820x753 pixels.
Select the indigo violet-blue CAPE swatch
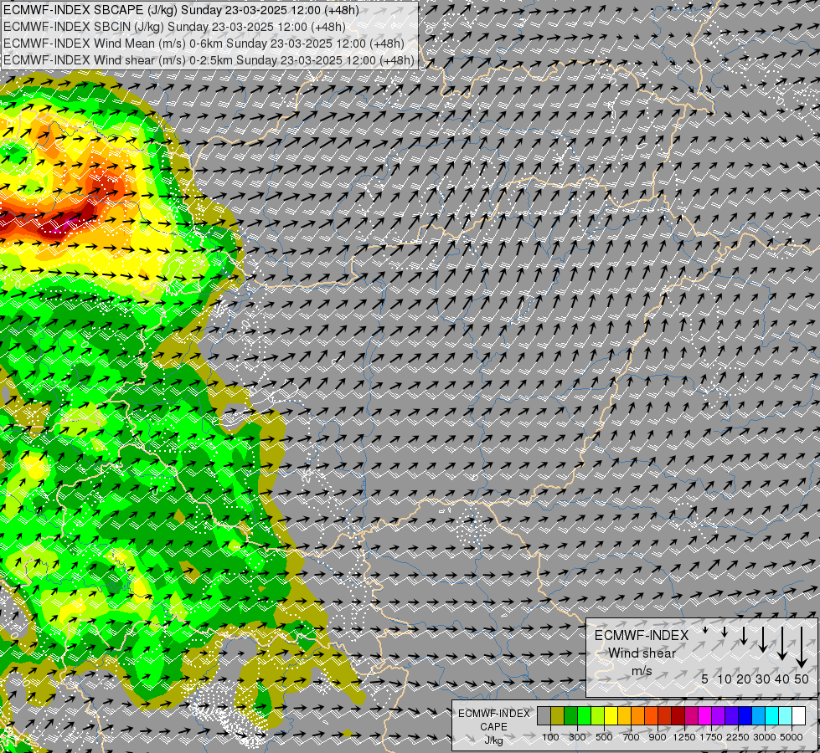pos(731,715)
